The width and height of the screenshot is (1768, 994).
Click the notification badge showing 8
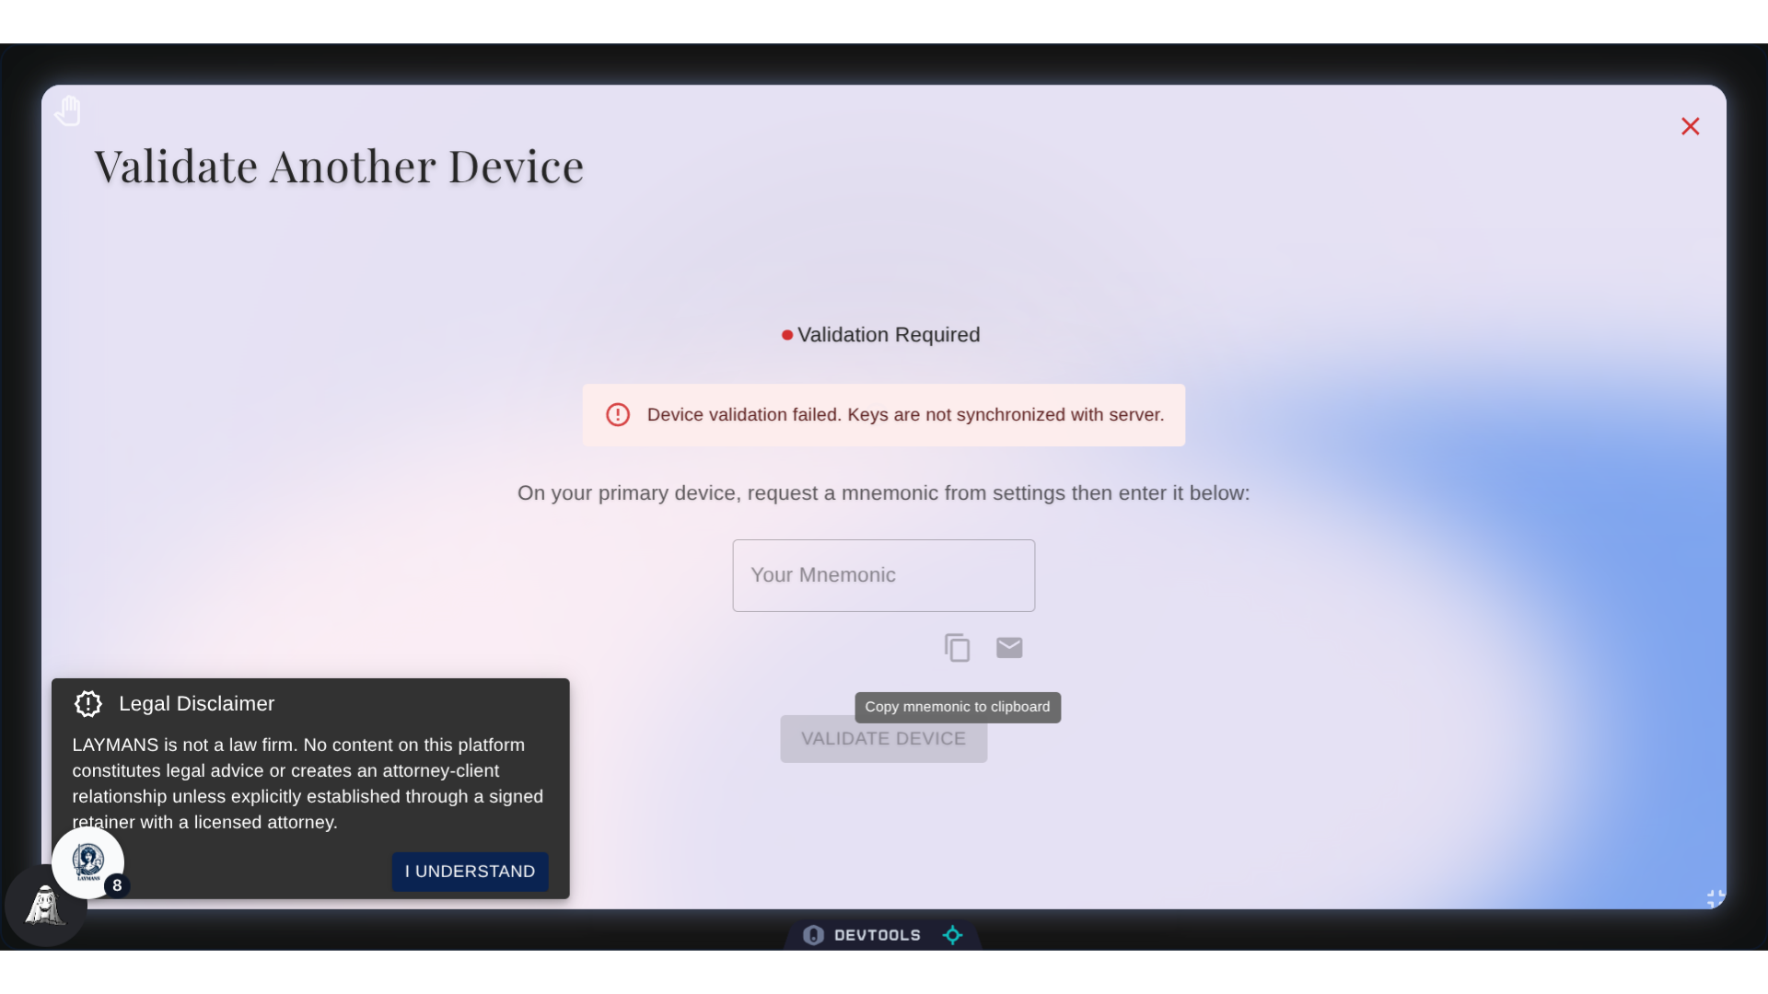click(117, 885)
